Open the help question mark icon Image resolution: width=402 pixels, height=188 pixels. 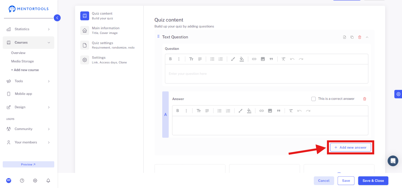[22, 180]
